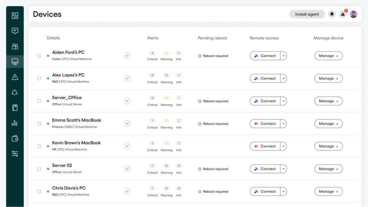Open the Manage dropdown for Chris Davis's PC

328,192
